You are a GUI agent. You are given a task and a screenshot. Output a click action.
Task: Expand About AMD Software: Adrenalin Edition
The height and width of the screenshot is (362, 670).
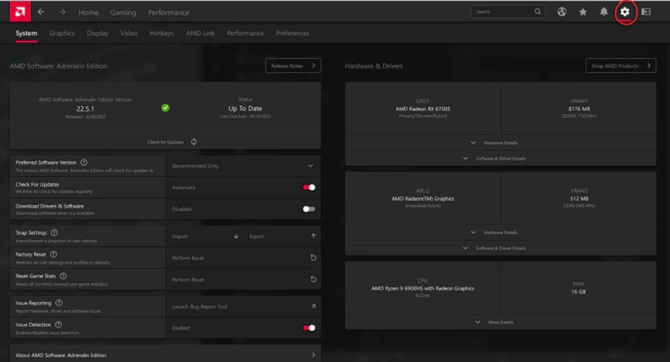point(165,355)
